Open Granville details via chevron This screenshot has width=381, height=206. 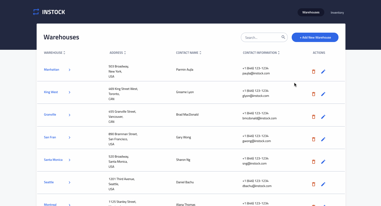tap(70, 115)
